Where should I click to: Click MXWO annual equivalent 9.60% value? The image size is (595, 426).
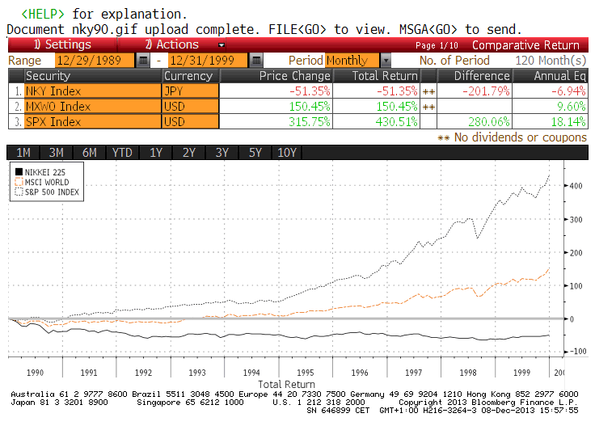pos(571,107)
